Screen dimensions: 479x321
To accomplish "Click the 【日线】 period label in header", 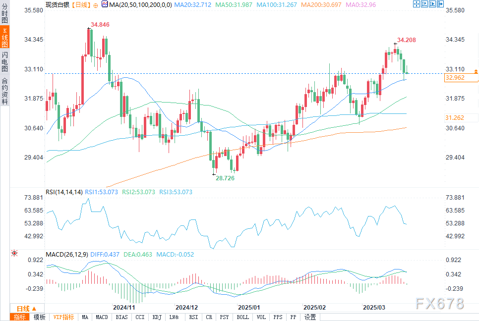I will [x=81, y=4].
